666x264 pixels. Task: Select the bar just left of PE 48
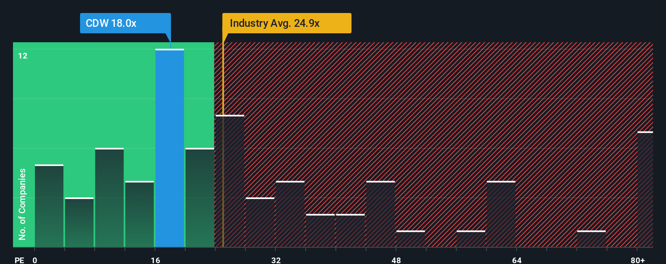click(381, 214)
